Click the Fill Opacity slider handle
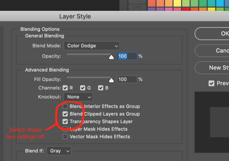The height and width of the screenshot is (161, 229). coord(111,80)
